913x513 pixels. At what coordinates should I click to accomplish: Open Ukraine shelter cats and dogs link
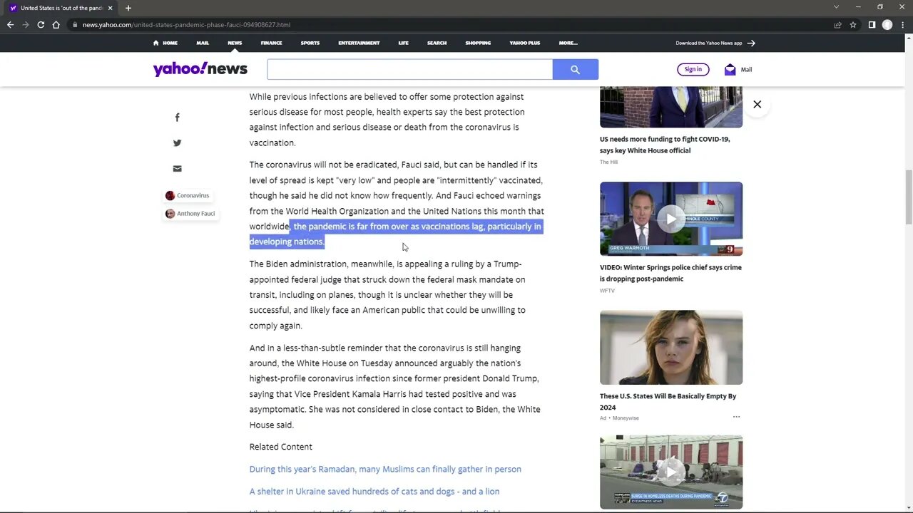point(374,492)
